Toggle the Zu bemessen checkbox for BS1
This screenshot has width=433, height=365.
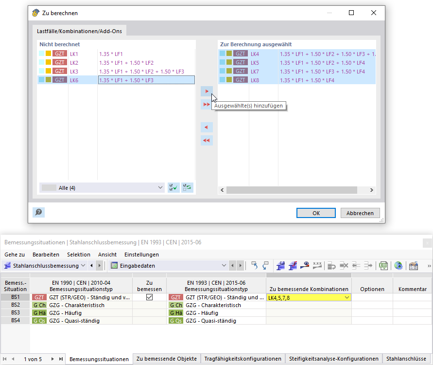[x=149, y=297]
